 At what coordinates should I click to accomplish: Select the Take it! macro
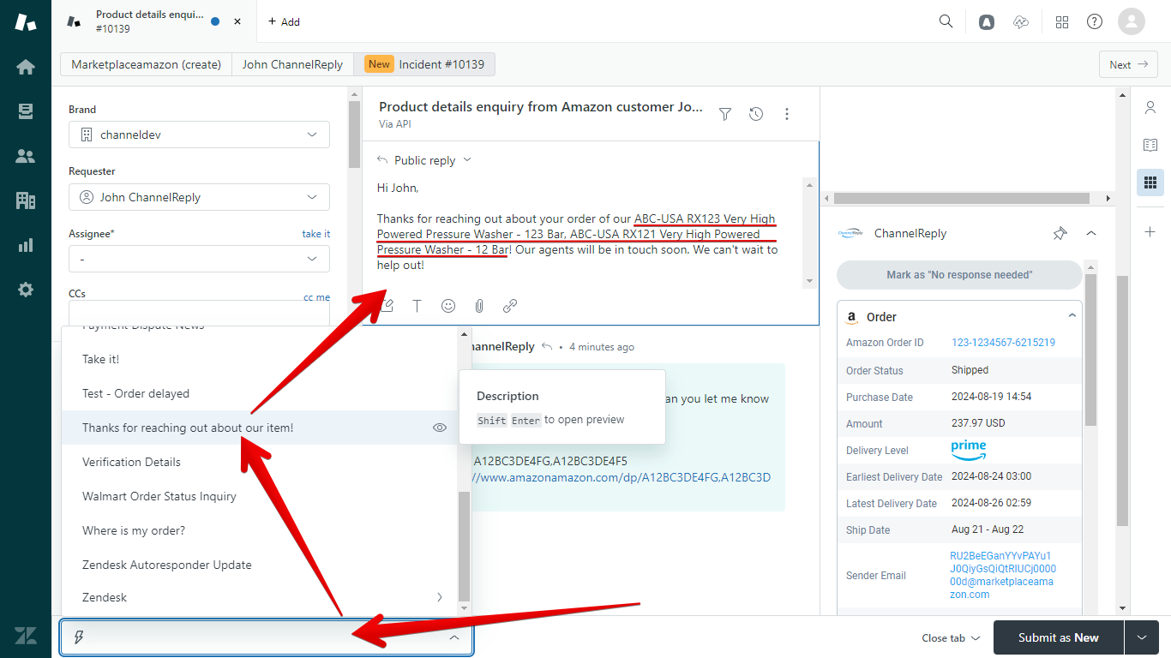260,359
